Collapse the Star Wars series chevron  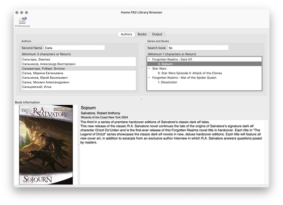pyautogui.click(x=149, y=68)
